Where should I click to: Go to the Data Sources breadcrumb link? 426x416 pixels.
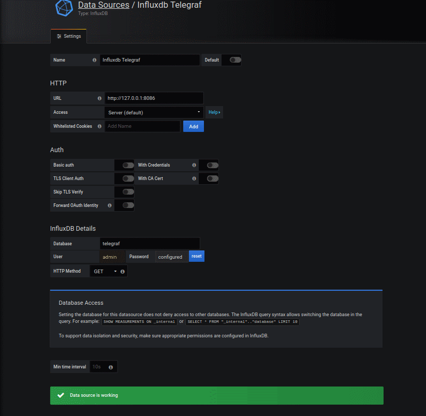[x=104, y=5]
